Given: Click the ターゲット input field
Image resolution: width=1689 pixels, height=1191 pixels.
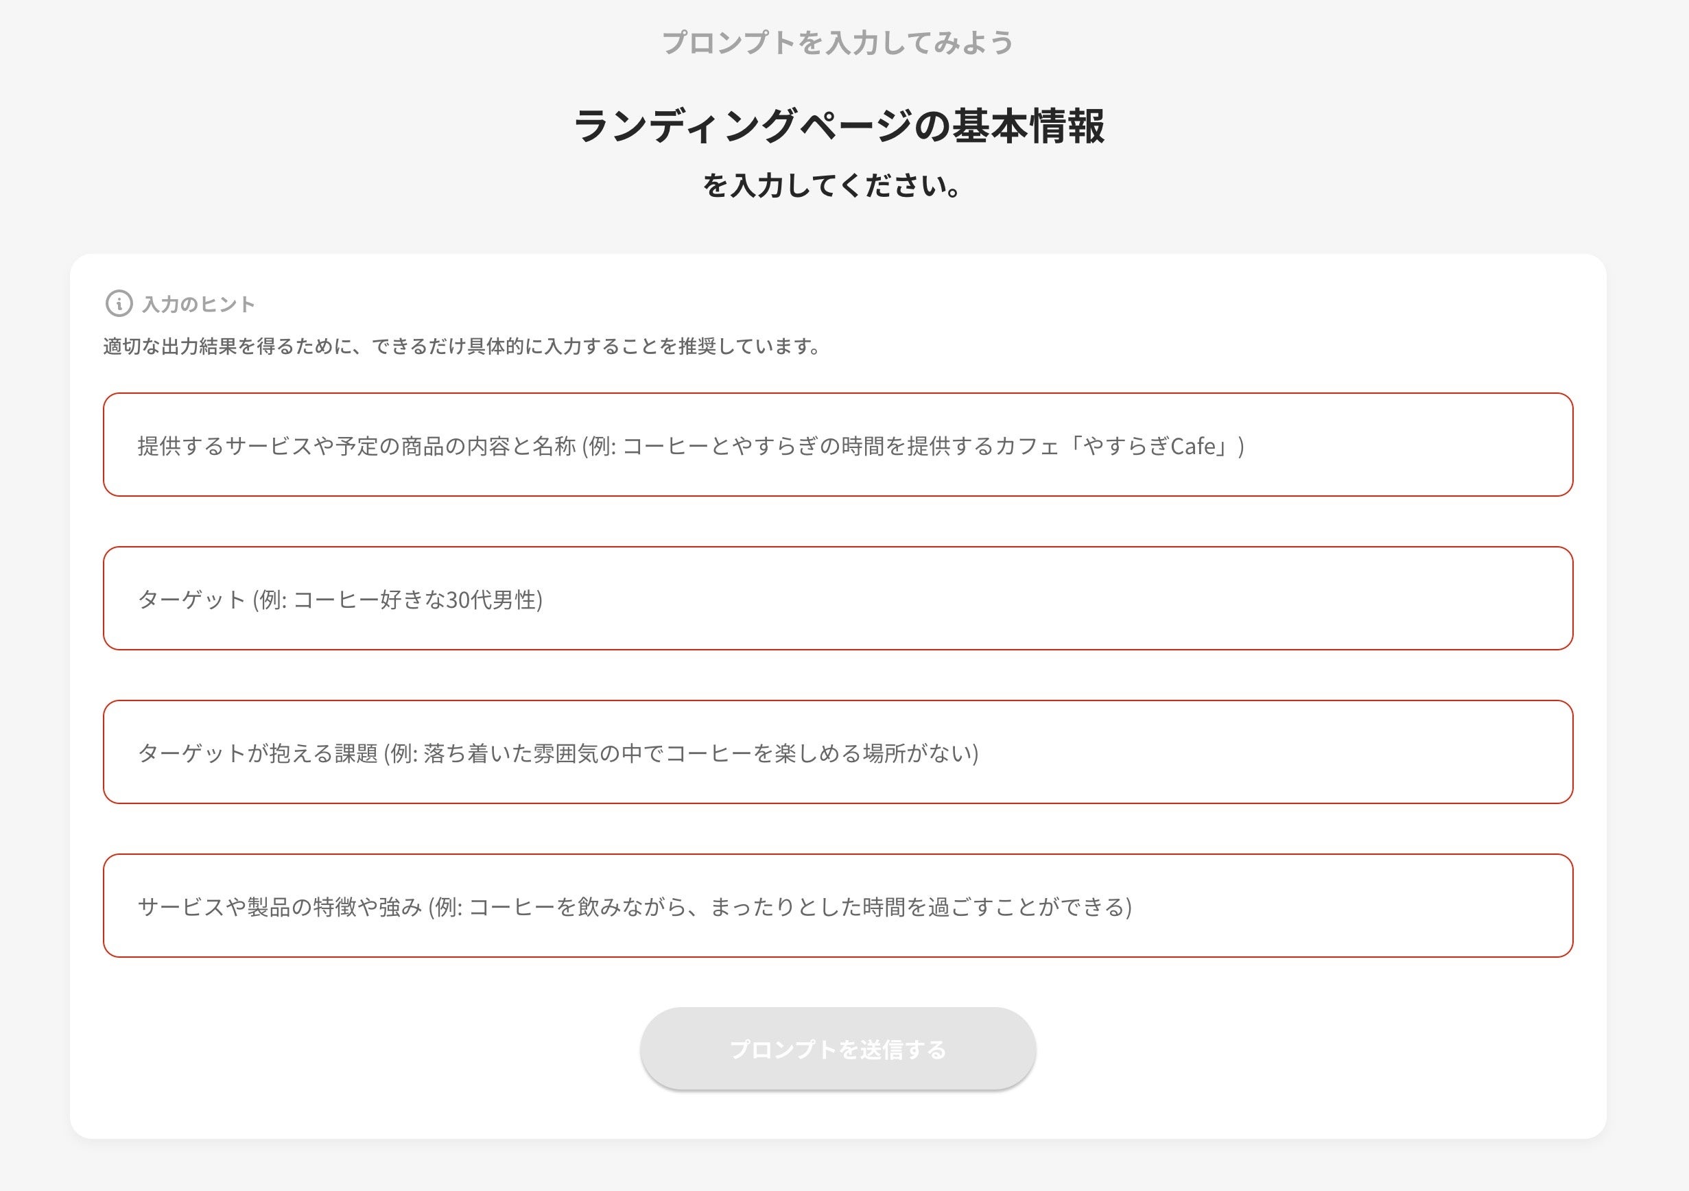Looking at the screenshot, I should (837, 599).
